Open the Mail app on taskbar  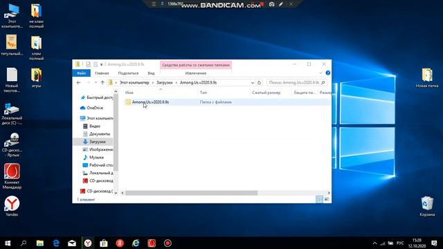tap(72, 243)
